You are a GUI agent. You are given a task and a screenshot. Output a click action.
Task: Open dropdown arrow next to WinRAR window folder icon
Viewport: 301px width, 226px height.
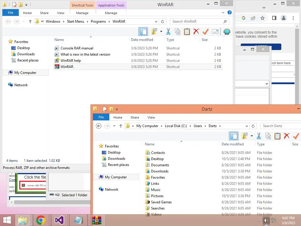[161, 31]
